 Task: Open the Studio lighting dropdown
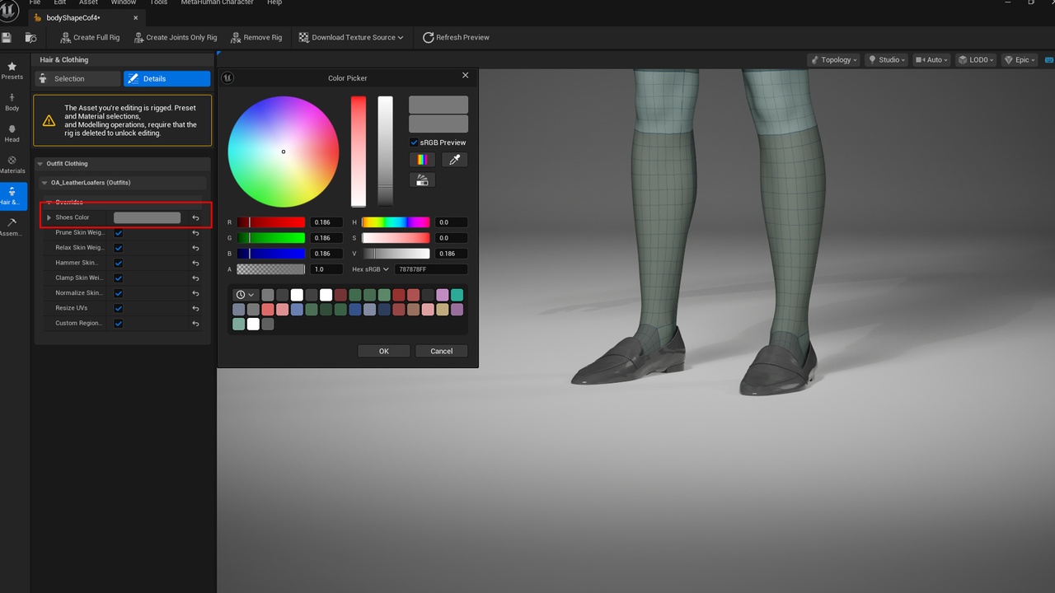pyautogui.click(x=887, y=59)
